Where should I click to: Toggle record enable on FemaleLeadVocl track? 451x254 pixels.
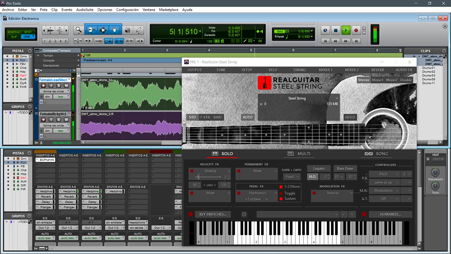tap(43, 86)
